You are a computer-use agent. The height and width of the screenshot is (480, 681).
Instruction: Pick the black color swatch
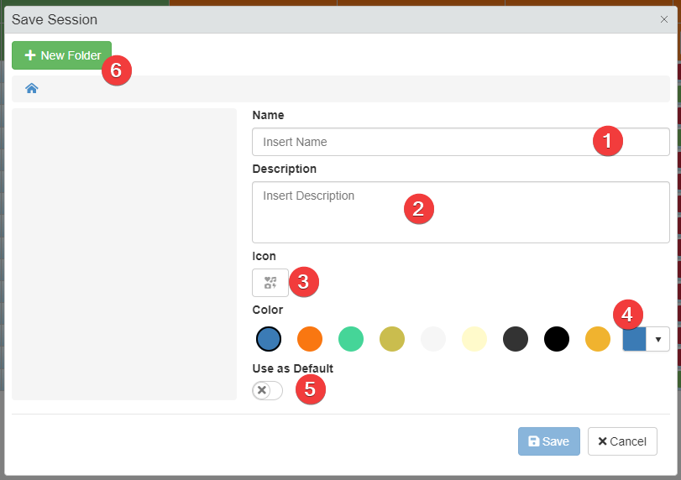tap(557, 339)
